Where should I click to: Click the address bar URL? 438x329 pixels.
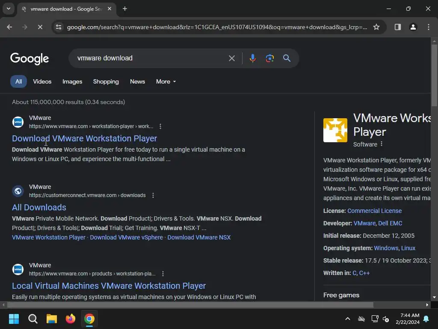(x=217, y=27)
